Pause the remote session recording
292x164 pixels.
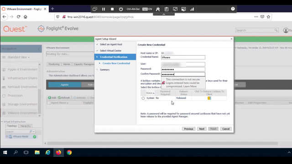104,9
